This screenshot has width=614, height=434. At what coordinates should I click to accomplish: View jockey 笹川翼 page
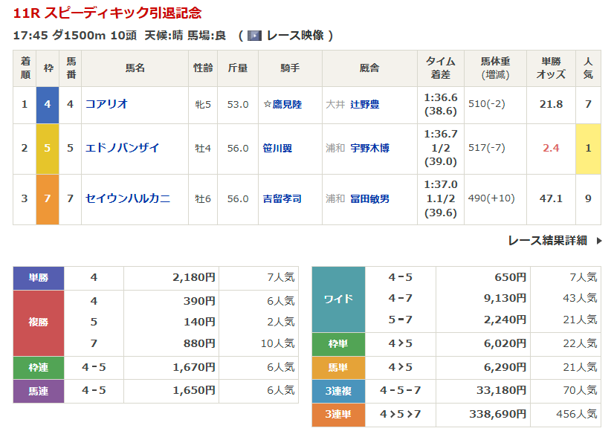(277, 148)
